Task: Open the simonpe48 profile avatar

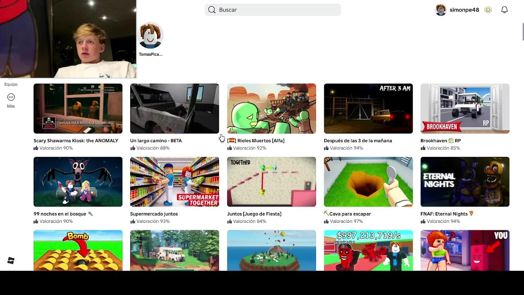Action: pyautogui.click(x=440, y=10)
